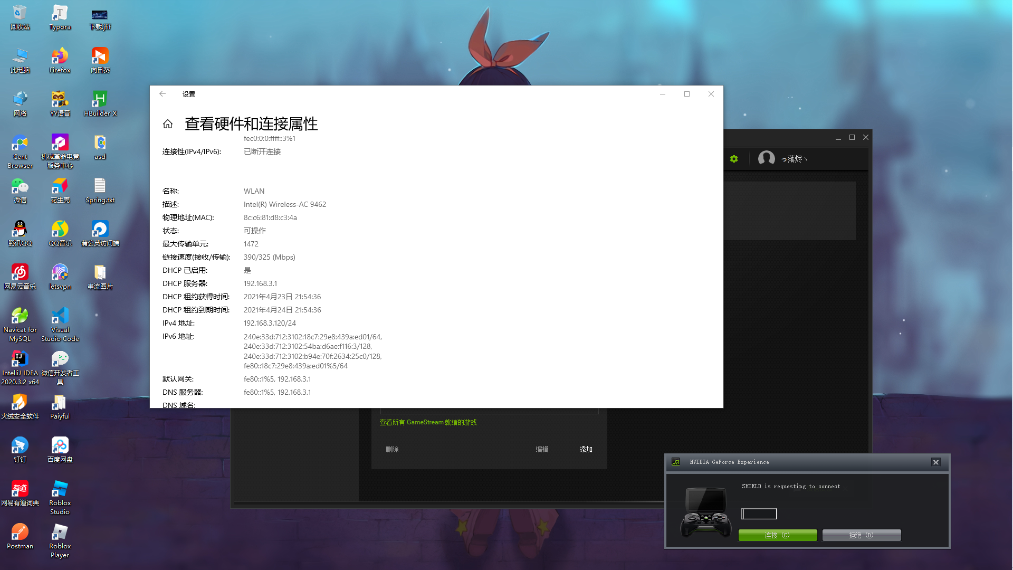Click the 编辑 button in GameStream panel
The image size is (1013, 570).
[x=542, y=449]
